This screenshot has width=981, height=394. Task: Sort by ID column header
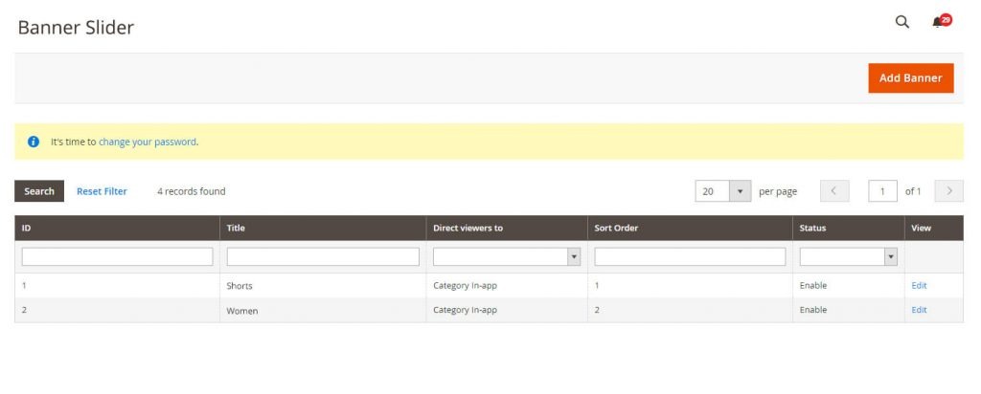[117, 228]
